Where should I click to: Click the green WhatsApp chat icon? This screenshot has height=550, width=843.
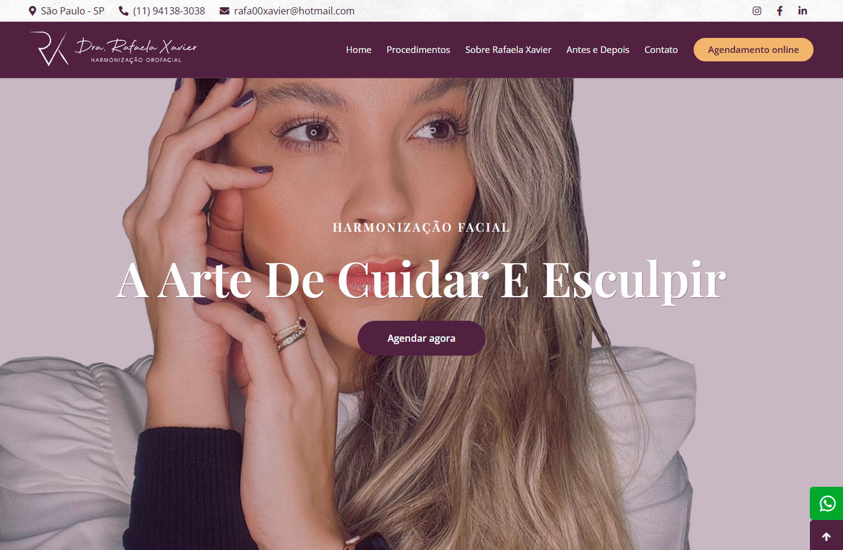tap(827, 503)
